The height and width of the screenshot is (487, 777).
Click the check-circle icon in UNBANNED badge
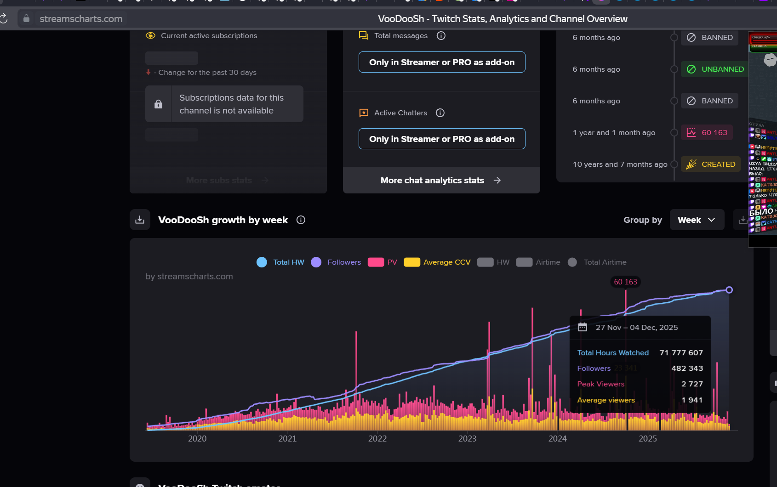(x=691, y=69)
